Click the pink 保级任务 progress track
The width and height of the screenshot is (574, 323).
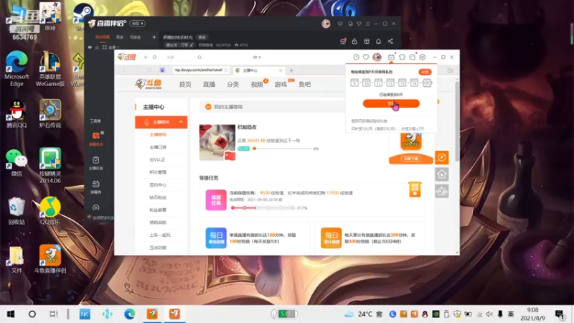coord(263,207)
